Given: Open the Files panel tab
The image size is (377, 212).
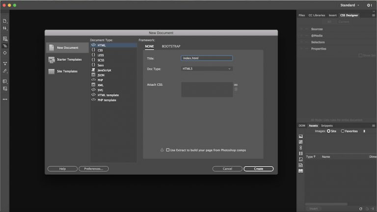Looking at the screenshot, I should point(301,15).
